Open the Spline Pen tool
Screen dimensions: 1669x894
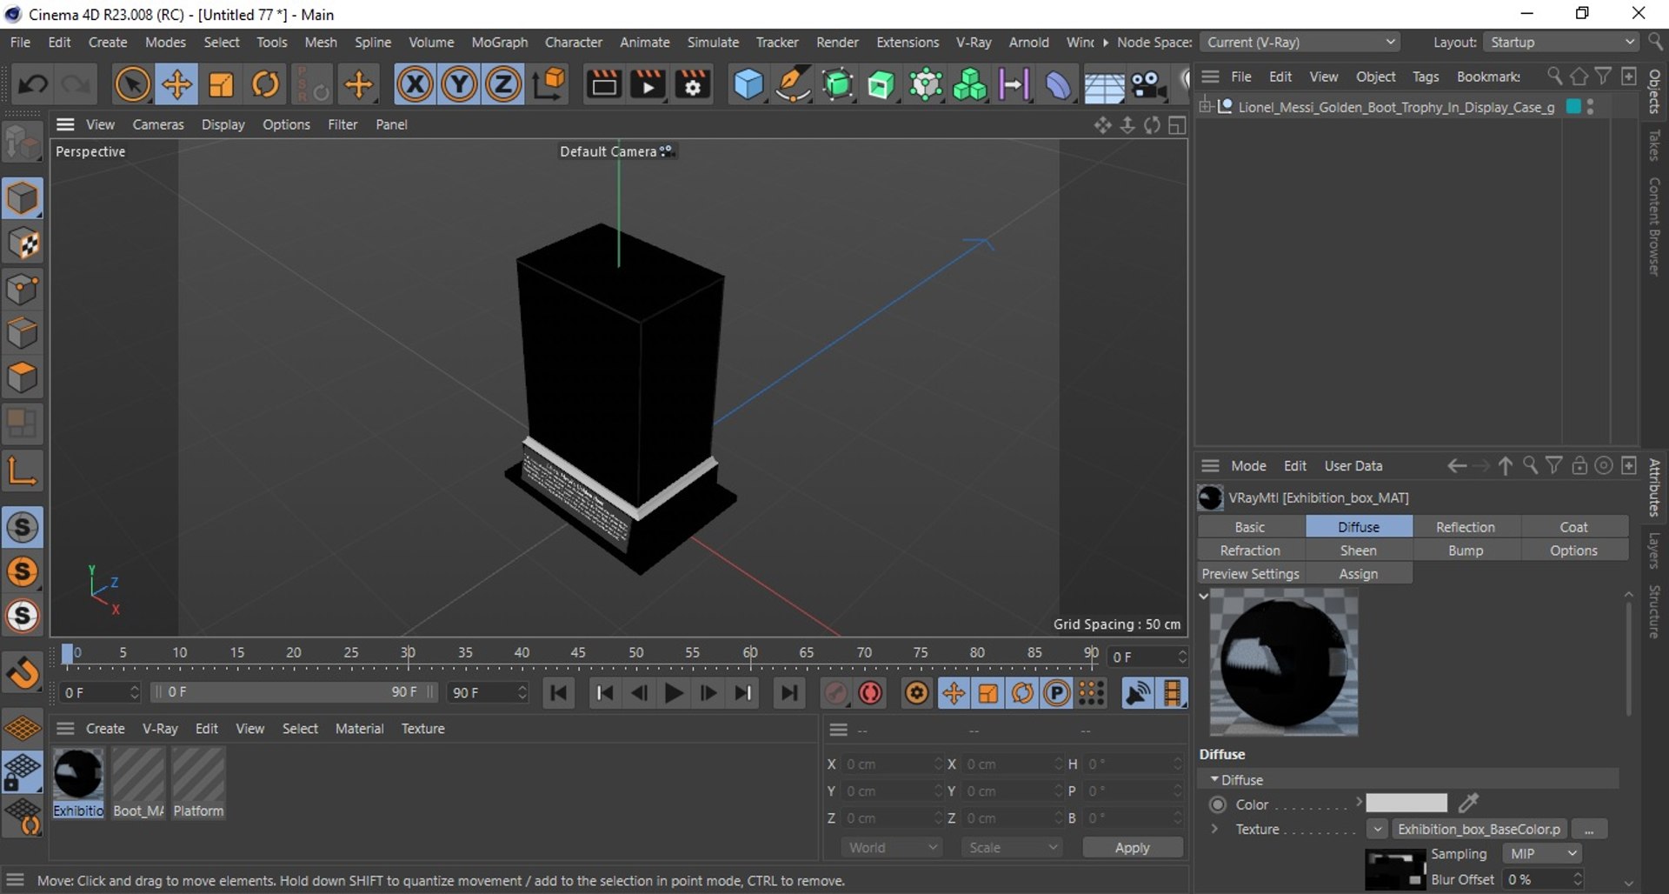(x=793, y=84)
